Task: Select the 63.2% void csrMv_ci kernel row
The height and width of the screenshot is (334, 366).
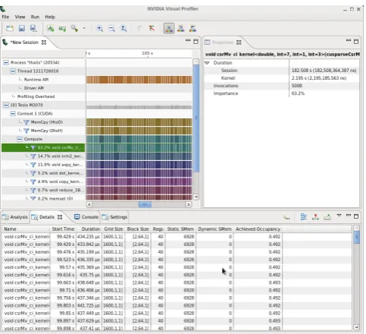Action: tap(43, 147)
